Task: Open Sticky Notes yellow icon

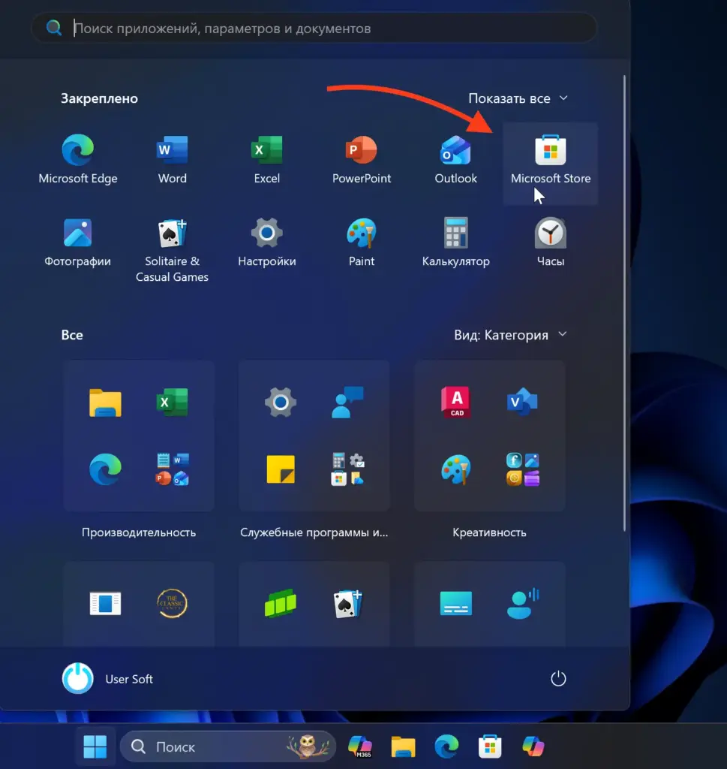Action: pos(280,469)
